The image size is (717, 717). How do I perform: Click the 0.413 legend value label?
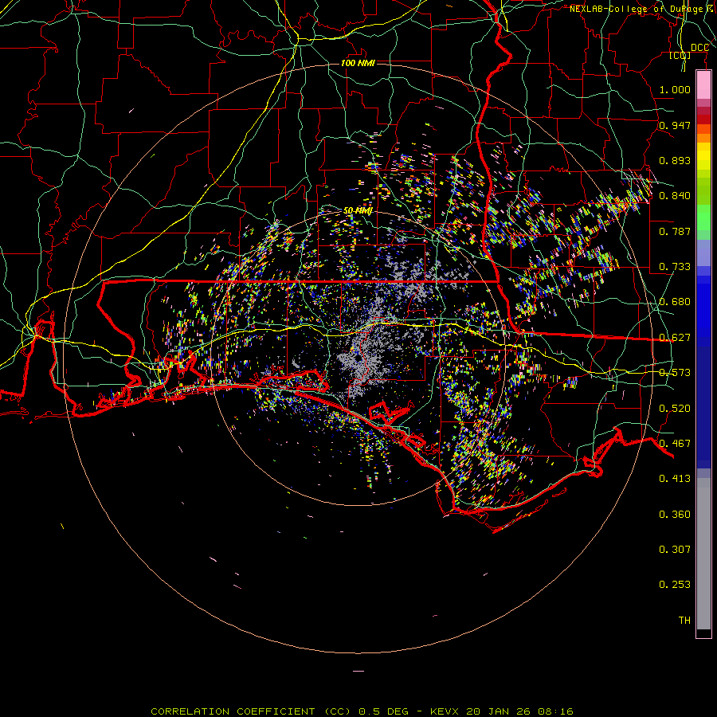[x=674, y=478]
